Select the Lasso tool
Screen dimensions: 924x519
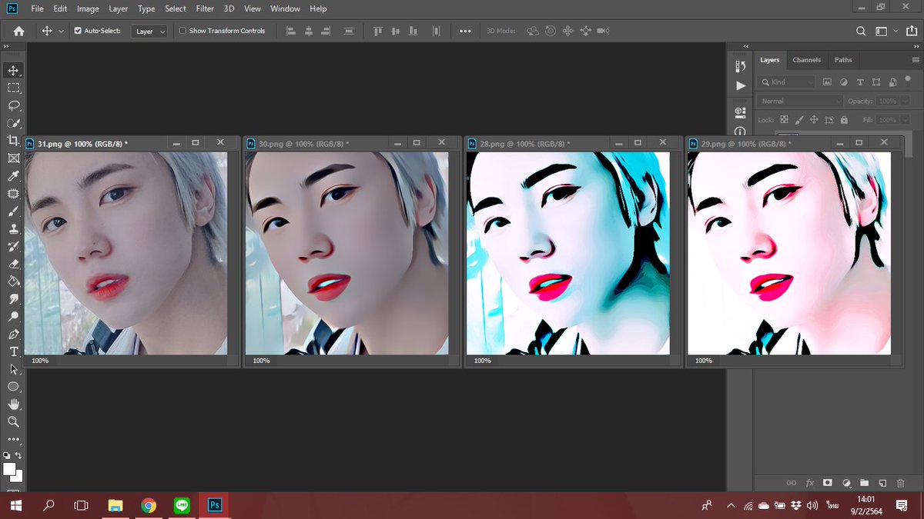13,105
